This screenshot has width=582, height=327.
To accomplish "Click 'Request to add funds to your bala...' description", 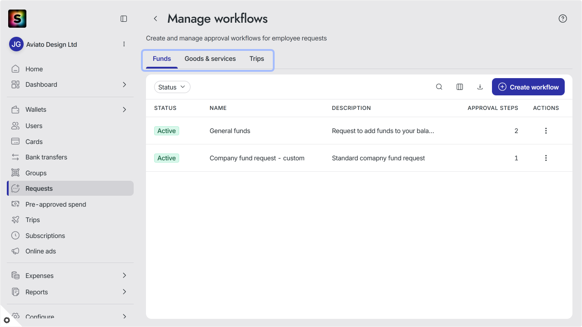I will [x=383, y=131].
